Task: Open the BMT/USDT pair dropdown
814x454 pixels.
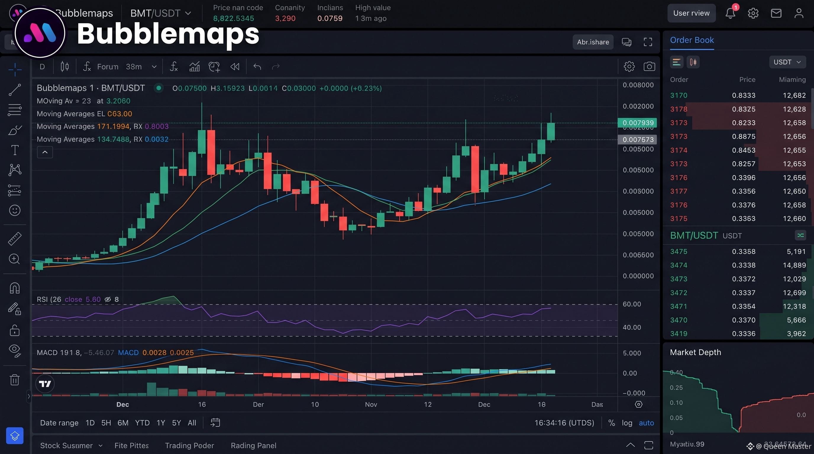Action: 161,13
